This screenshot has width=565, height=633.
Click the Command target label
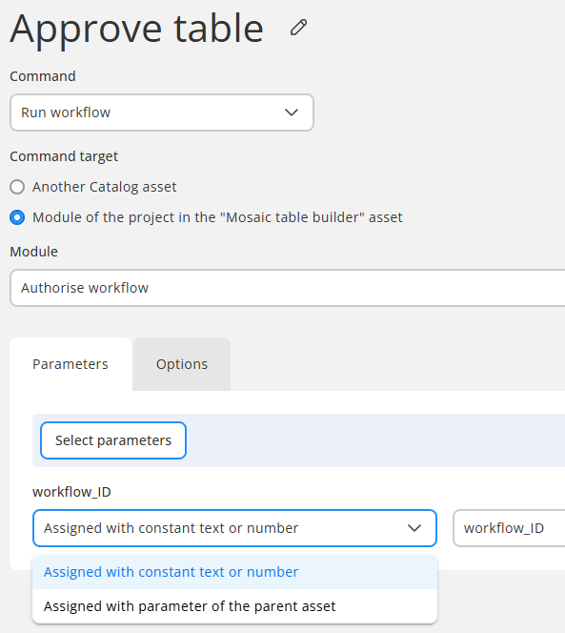(64, 156)
